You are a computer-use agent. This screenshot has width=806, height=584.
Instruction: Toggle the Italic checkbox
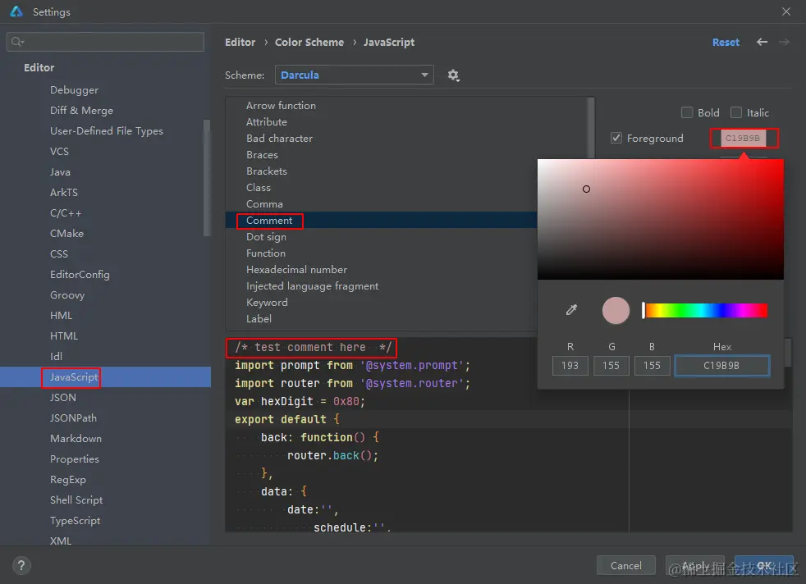[736, 112]
